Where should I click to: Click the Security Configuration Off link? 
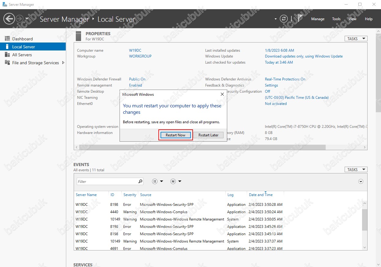coord(268,91)
